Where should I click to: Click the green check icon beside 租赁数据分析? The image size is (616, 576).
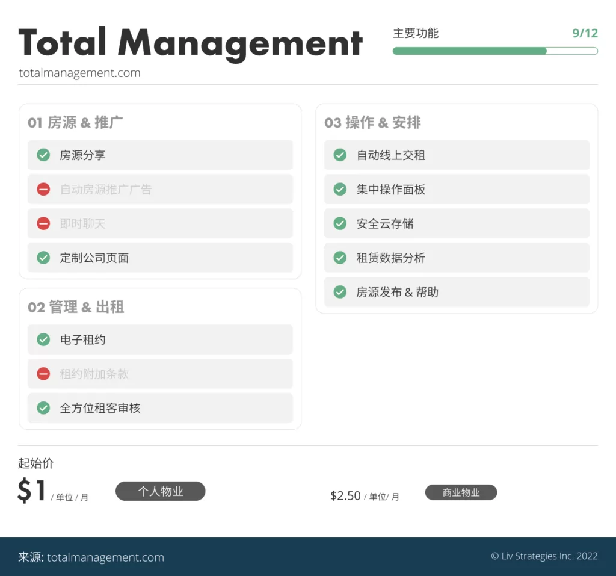(340, 258)
